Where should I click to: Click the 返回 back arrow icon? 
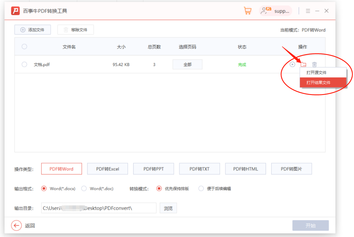coord(16,225)
